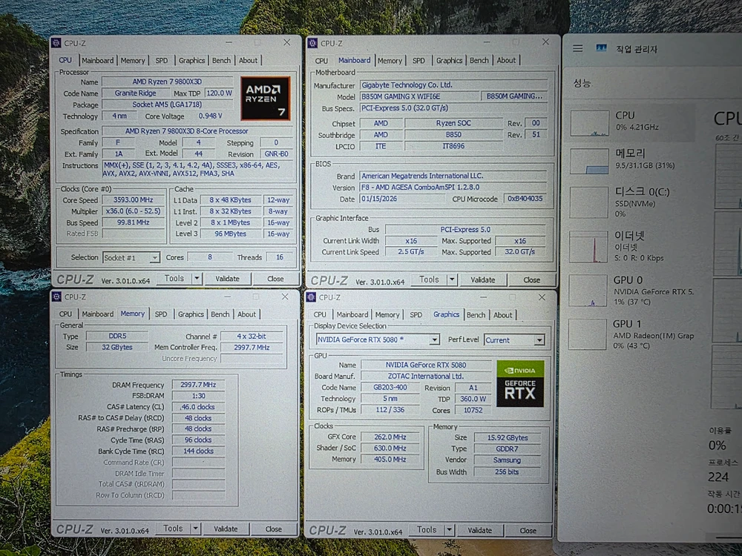Open the display device selection dropdown (RTX 5080)
The width and height of the screenshot is (742, 556).
coord(434,340)
